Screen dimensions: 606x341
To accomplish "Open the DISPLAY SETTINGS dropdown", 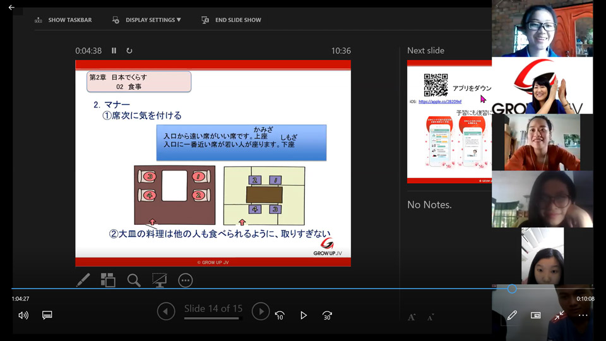I will tap(147, 20).
